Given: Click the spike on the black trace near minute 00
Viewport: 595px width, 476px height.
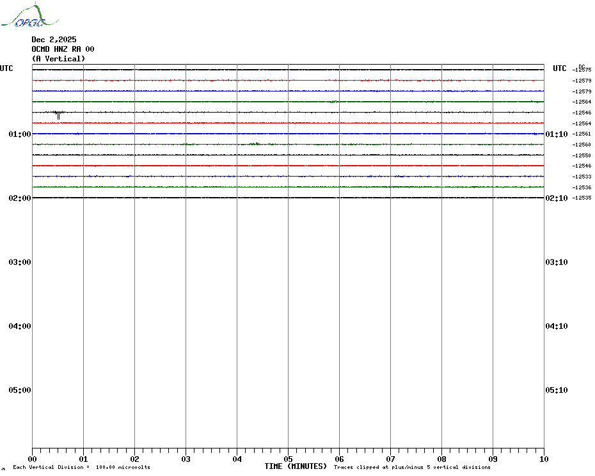Looking at the screenshot, I should pos(58,115).
